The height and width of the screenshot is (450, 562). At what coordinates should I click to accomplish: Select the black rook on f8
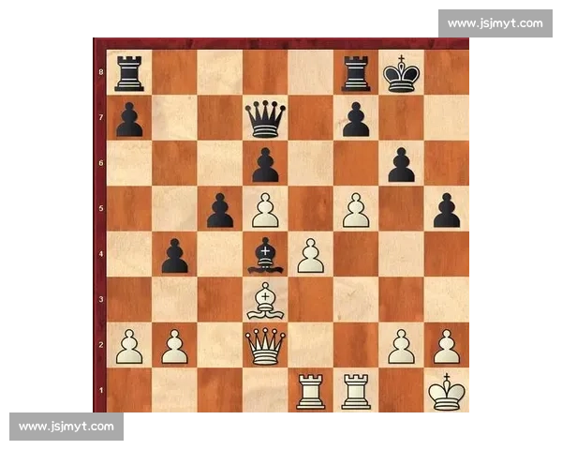356,73
